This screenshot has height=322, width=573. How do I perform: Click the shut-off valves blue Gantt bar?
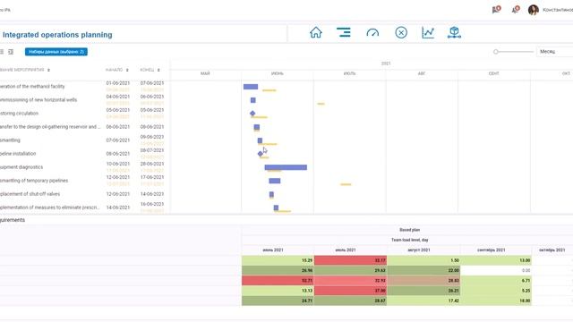271,194
